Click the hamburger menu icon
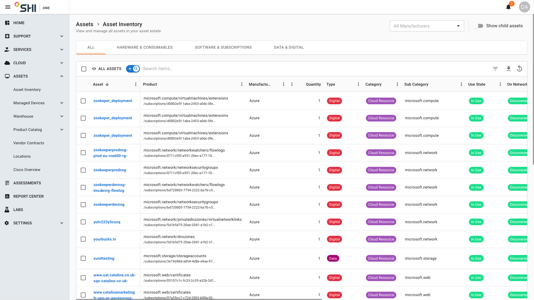 click(x=8, y=7)
